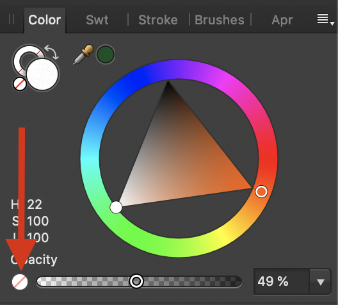
Task: Click the opacity percentage input field
Action: (282, 281)
